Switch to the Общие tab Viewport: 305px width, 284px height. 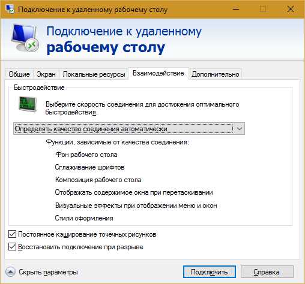[x=19, y=74]
